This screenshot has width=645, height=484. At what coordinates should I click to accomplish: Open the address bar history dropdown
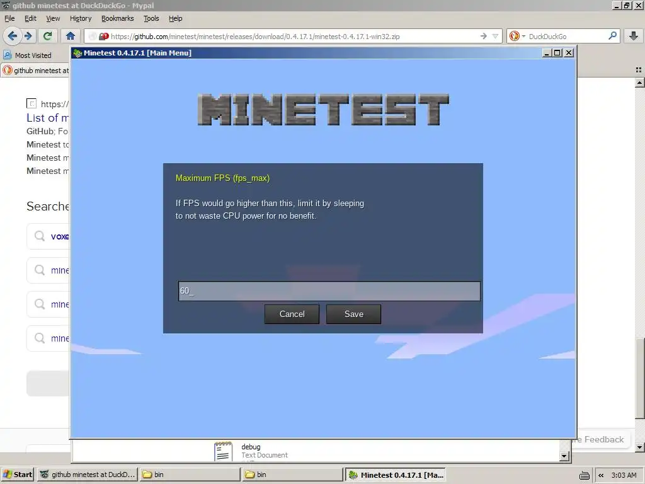pos(495,36)
